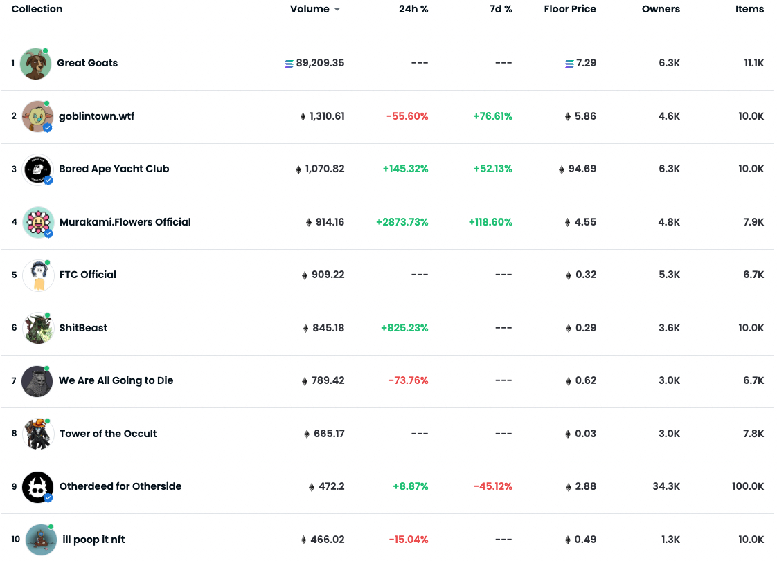Click Bored Ape Yacht Club verified badge
Image resolution: width=777 pixels, height=561 pixels.
[x=48, y=181]
